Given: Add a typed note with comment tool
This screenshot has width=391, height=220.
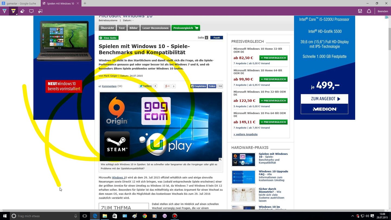Looking at the screenshot, I should click(31, 11).
